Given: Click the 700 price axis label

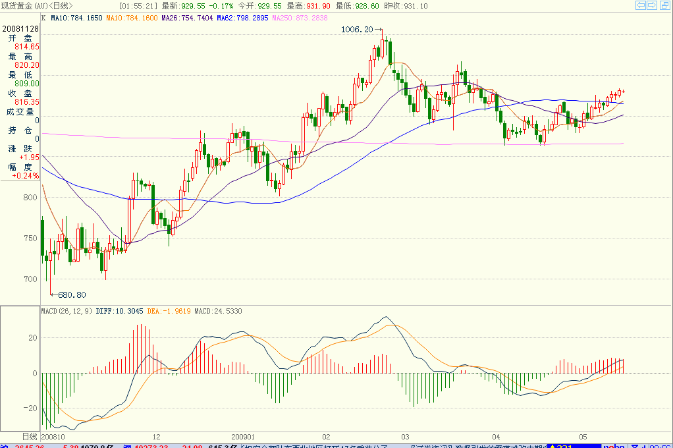Looking at the screenshot, I should pyautogui.click(x=30, y=279).
